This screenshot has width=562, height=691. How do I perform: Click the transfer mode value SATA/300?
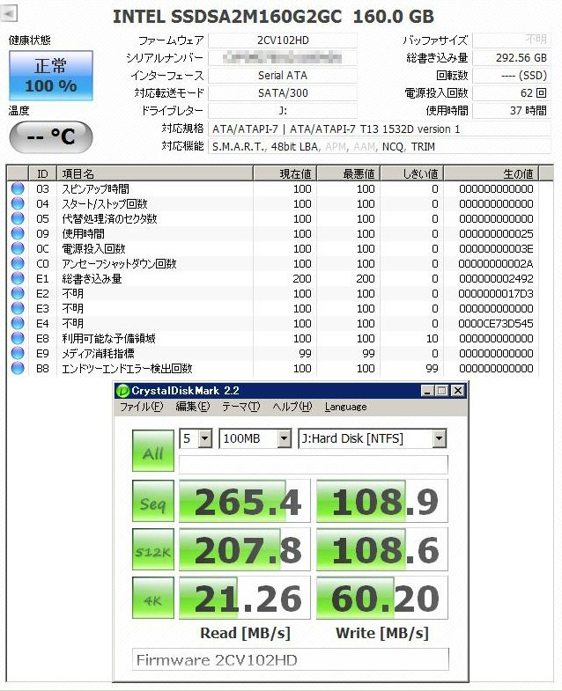[283, 93]
